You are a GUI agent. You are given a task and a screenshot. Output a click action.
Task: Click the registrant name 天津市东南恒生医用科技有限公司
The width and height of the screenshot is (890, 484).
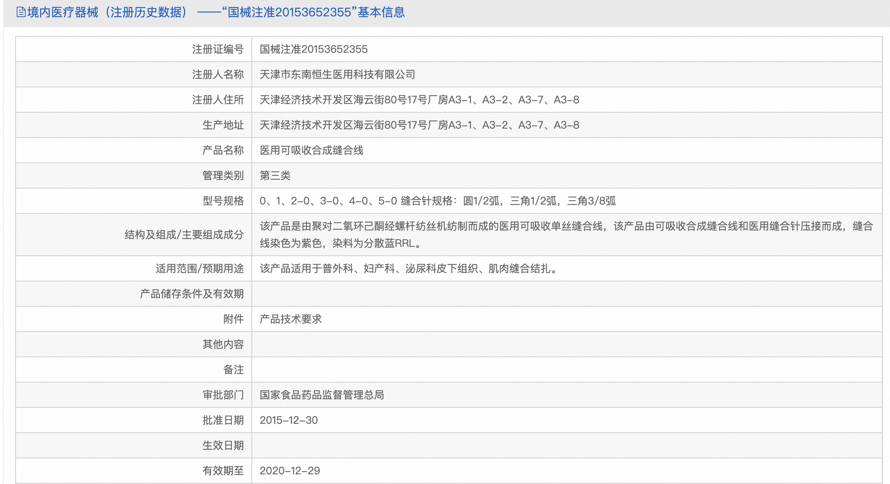(x=337, y=74)
